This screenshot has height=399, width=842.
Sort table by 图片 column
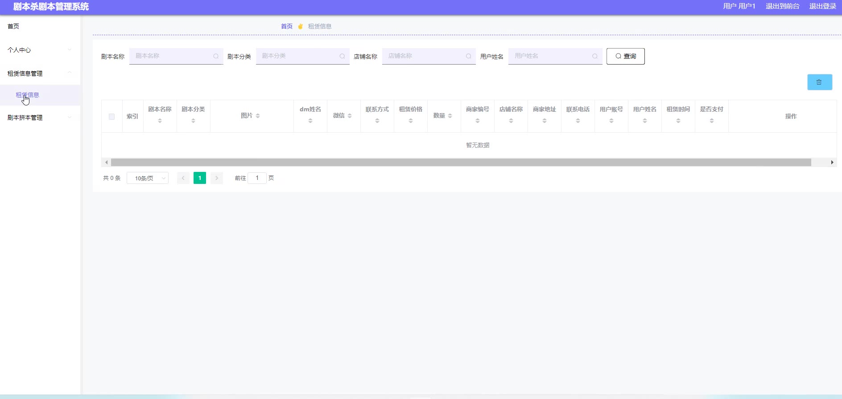point(258,116)
